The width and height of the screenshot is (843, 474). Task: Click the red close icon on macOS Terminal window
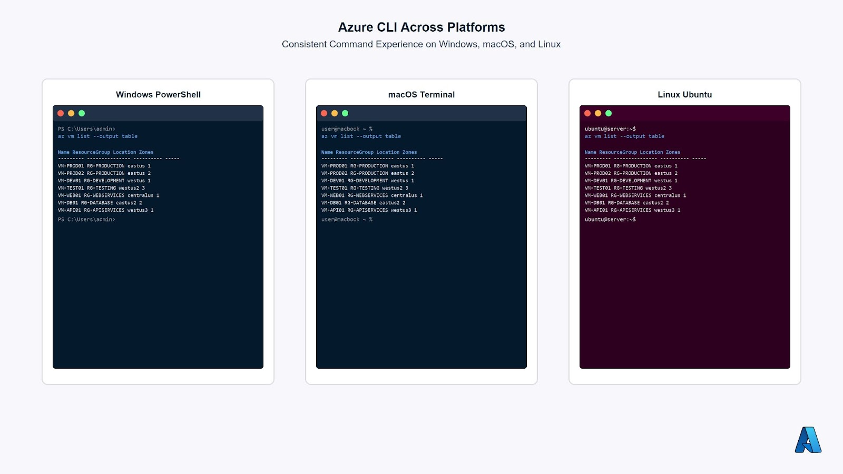coord(324,112)
